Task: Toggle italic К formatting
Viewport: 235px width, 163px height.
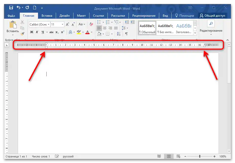Action: tap(37, 32)
